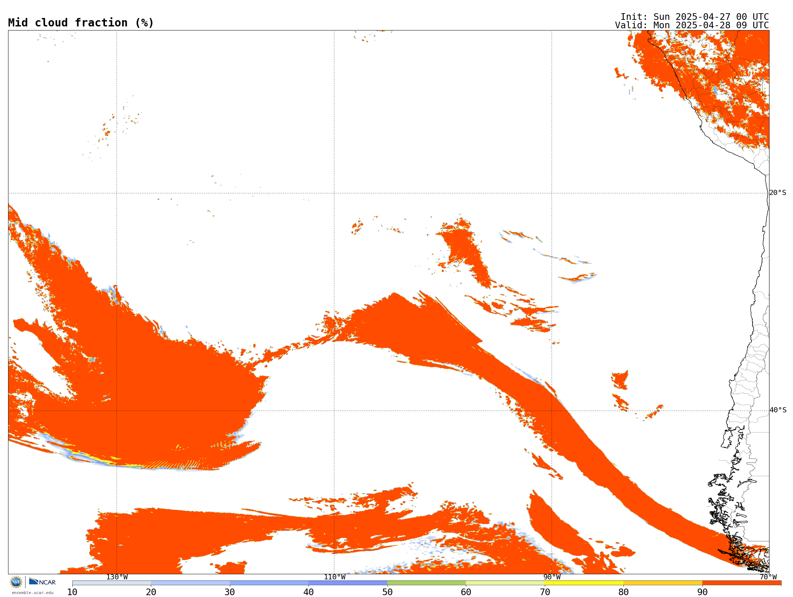Click the 40–50 periwinkle colorbar segment
The image size is (793, 597).
[x=348, y=583]
